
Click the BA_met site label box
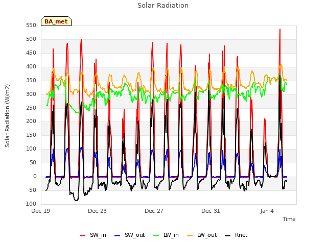56,21
